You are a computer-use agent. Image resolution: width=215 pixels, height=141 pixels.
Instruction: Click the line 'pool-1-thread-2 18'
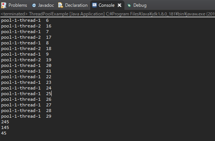pyautogui.click(x=26, y=49)
